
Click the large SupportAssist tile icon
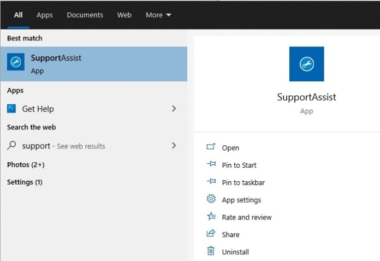point(306,64)
